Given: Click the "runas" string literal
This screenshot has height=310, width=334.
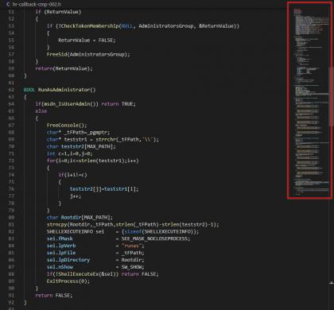Looking at the screenshot, I should coord(131,246).
